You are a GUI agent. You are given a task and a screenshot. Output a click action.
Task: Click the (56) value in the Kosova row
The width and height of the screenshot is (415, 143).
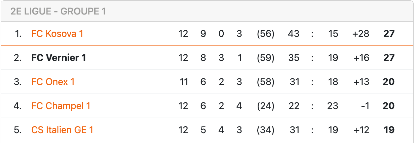[x=266, y=34]
